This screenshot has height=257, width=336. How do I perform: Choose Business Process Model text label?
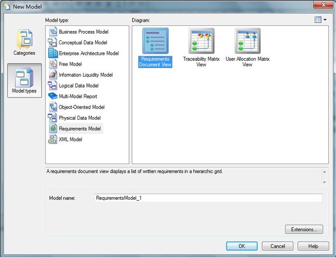(x=84, y=32)
